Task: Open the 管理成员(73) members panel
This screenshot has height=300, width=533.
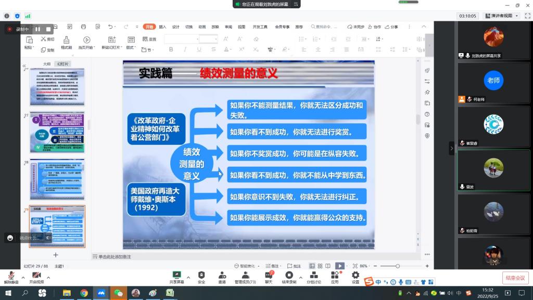Action: click(245, 275)
